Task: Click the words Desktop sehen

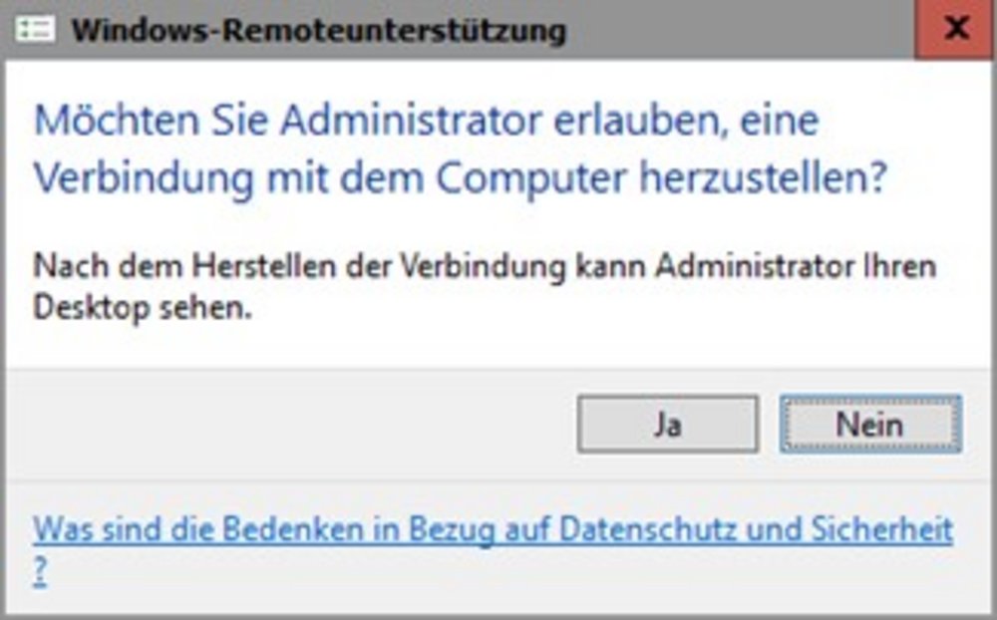Action: click(140, 308)
